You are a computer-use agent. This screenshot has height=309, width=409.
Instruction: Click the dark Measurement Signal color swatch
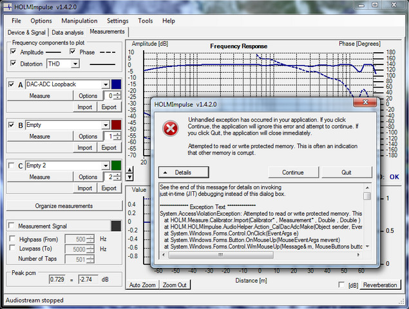tap(116, 226)
